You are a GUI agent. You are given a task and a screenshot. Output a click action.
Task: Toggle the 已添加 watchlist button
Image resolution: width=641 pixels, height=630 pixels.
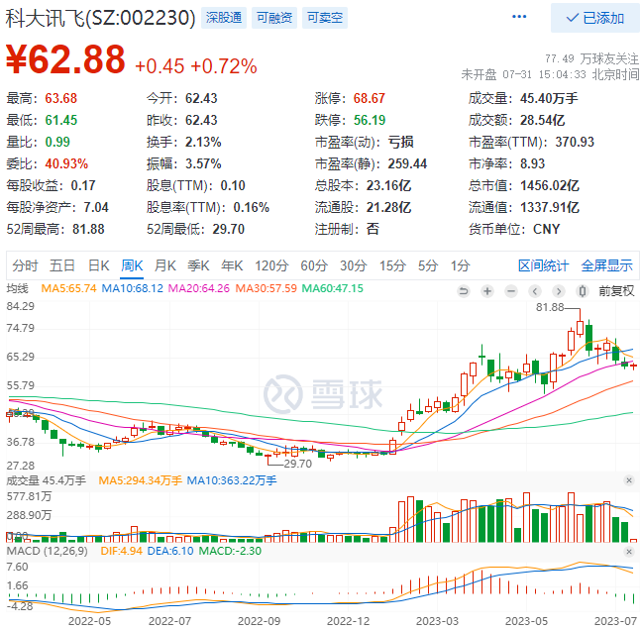(594, 18)
